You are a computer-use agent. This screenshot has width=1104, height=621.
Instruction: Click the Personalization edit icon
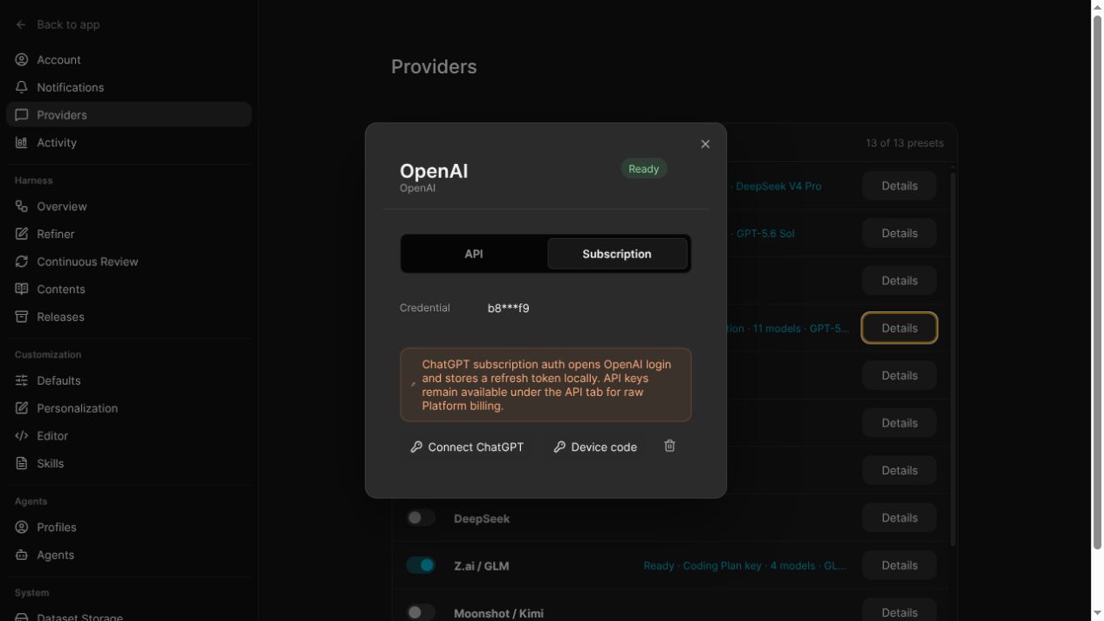click(22, 407)
